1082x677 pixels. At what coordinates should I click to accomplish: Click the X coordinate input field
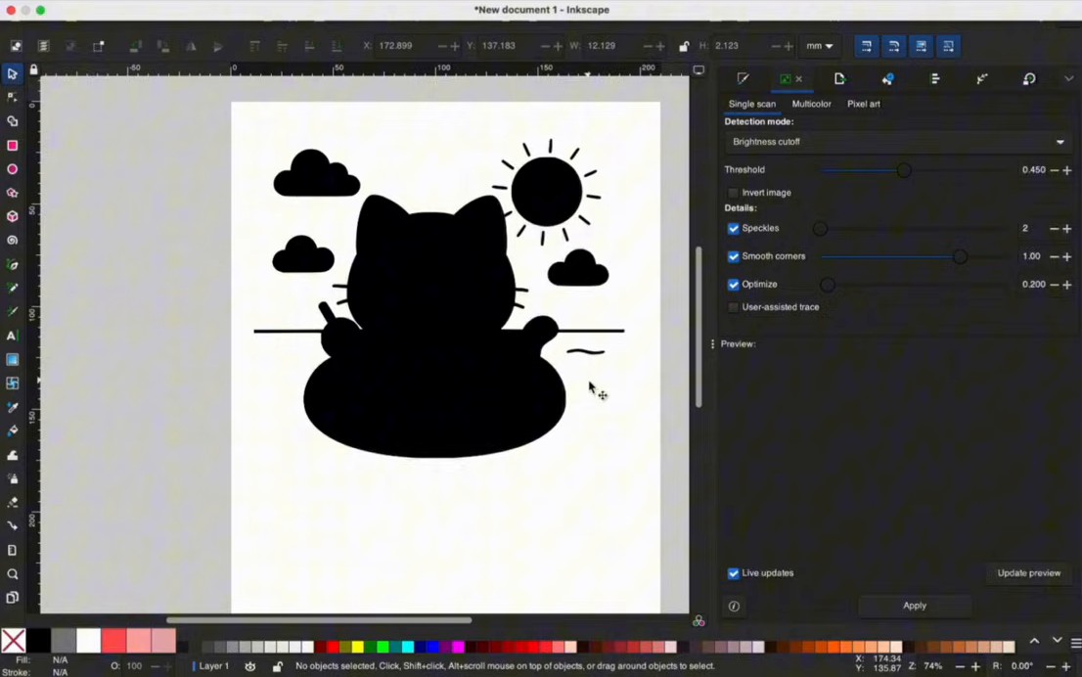406,46
